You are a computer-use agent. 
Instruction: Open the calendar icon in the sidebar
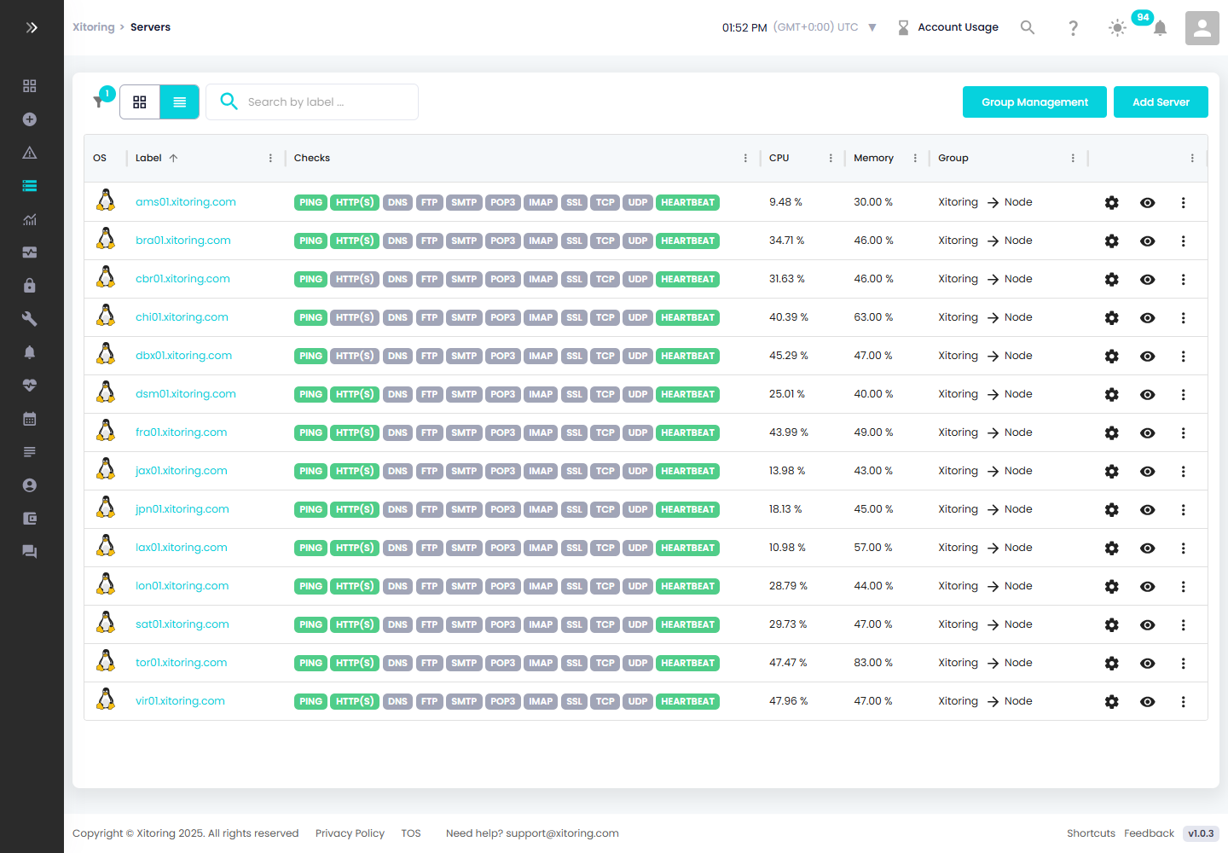pos(30,418)
